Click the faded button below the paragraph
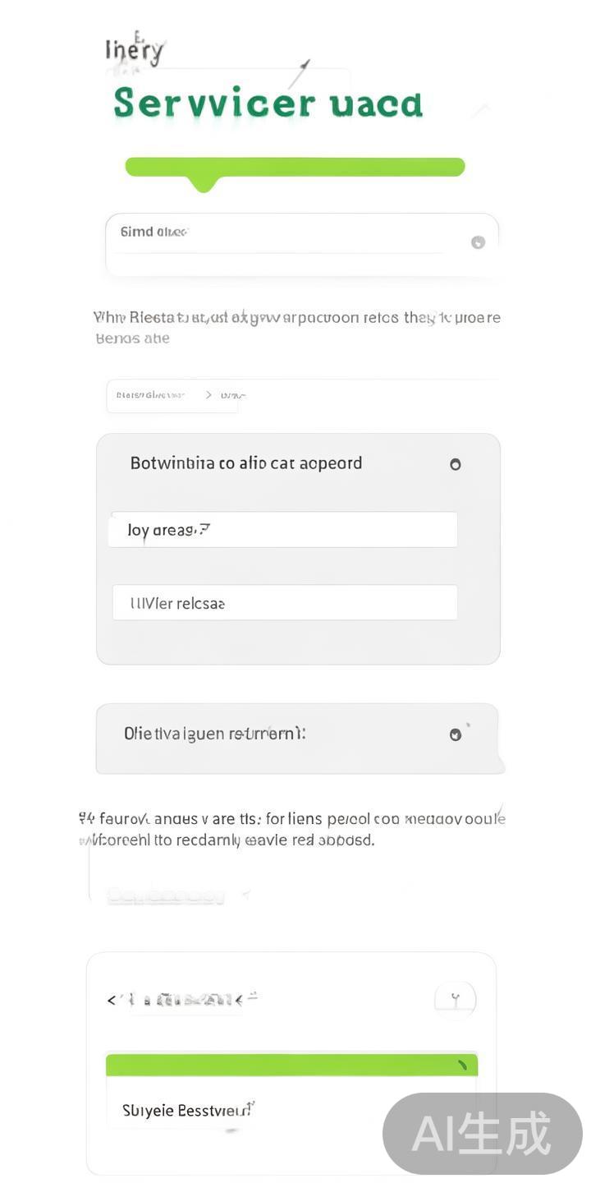 point(166,895)
